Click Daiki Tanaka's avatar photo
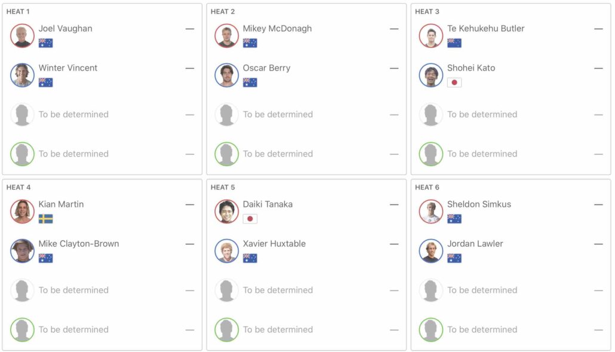Viewport: 615px width, 352px height. [x=226, y=212]
